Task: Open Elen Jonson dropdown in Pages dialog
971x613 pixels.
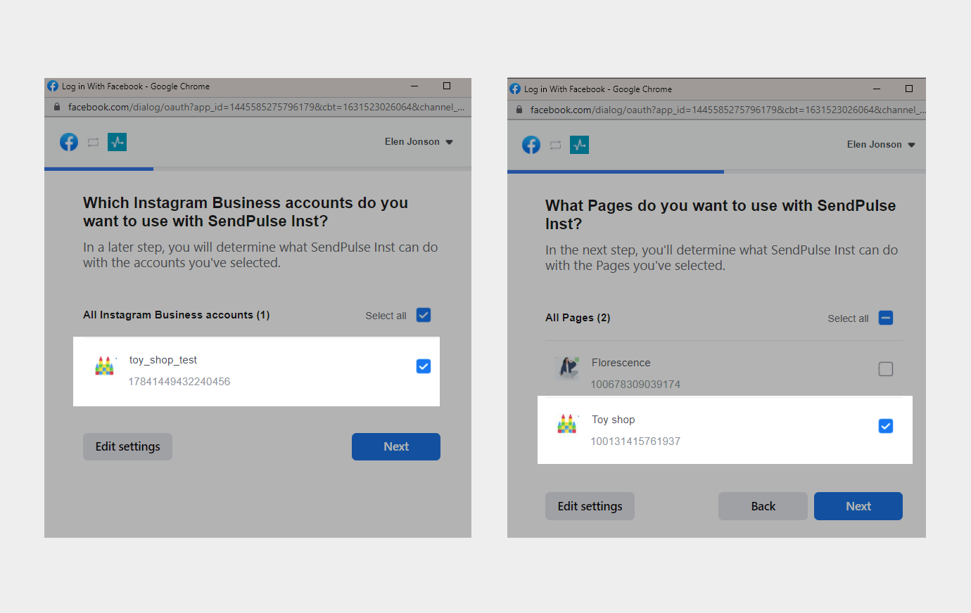Action: click(x=881, y=145)
